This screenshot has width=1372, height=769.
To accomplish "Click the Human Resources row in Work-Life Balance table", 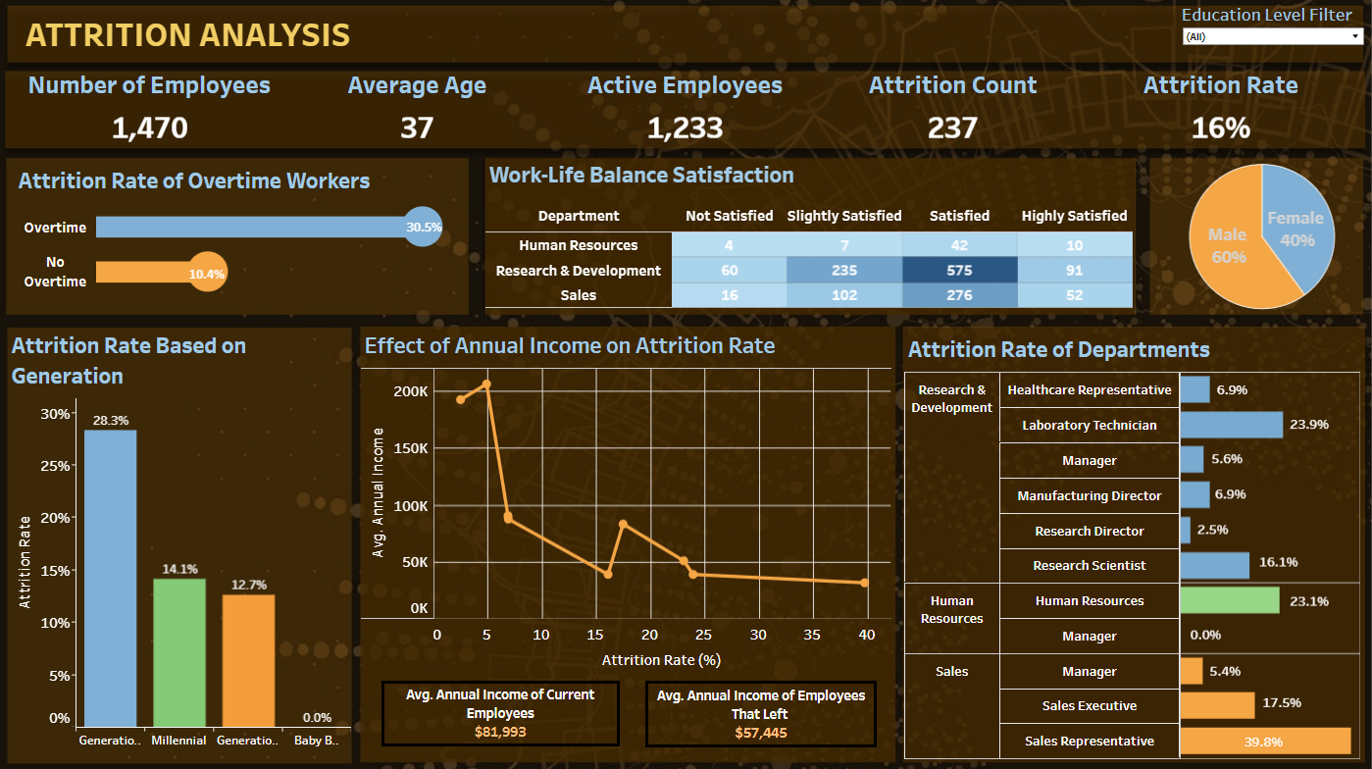I will [x=579, y=245].
